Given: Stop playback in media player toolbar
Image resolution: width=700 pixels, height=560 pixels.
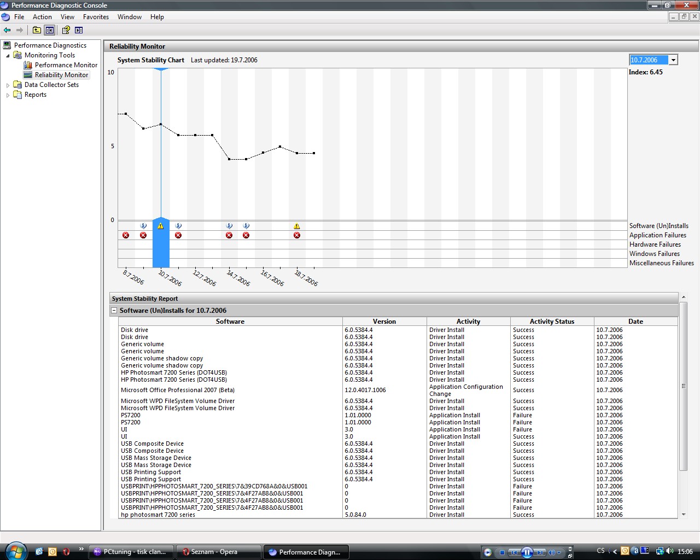Looking at the screenshot, I should point(502,552).
